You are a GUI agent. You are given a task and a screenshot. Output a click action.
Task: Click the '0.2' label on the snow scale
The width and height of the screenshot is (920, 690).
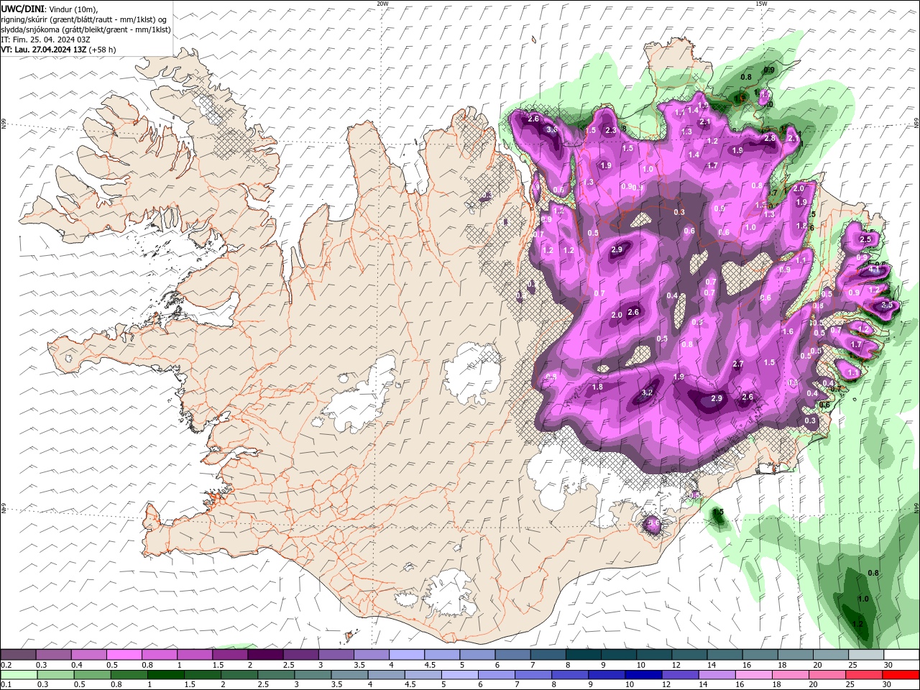pyautogui.click(x=6, y=665)
